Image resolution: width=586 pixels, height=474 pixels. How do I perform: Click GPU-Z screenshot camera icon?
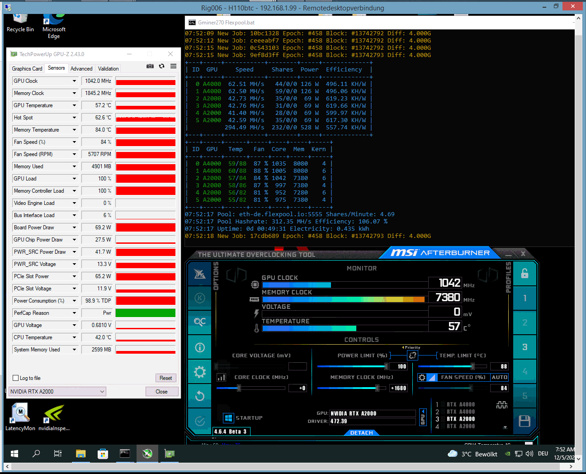point(150,66)
